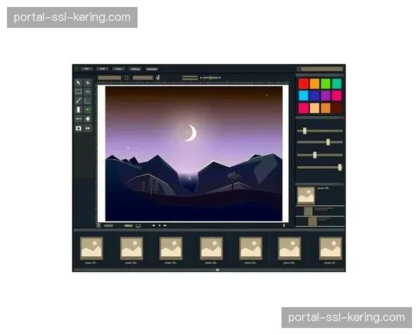Select the rectangle shape tool
Viewport: 419px width, 335px height.
(78, 91)
